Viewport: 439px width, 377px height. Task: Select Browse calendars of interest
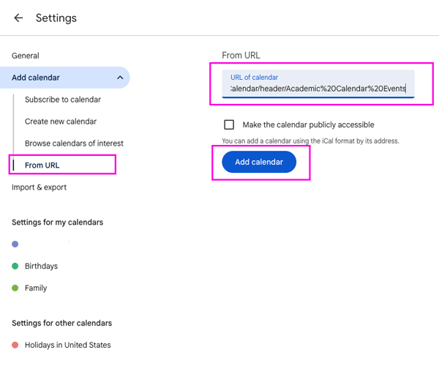pos(74,143)
